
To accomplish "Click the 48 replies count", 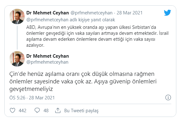I will pyautogui.click(x=46, y=111).
